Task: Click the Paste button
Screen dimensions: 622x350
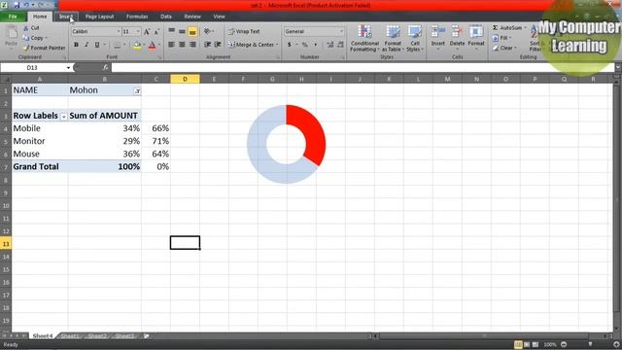Action: click(12, 37)
